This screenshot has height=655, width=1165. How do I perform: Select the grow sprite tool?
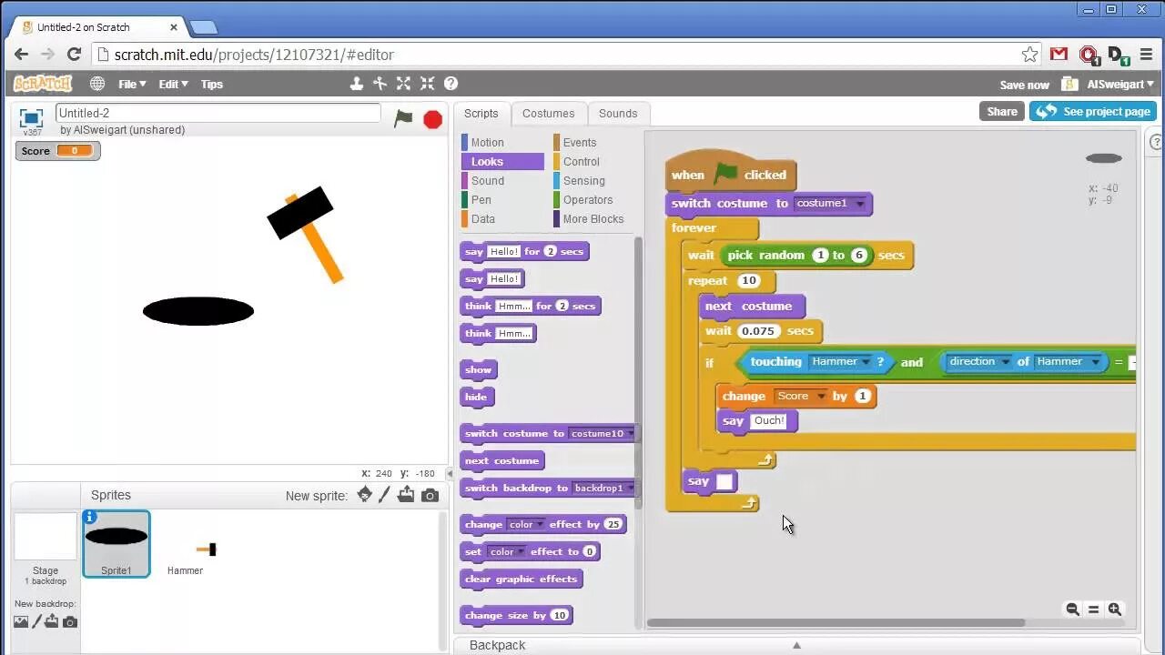404,84
